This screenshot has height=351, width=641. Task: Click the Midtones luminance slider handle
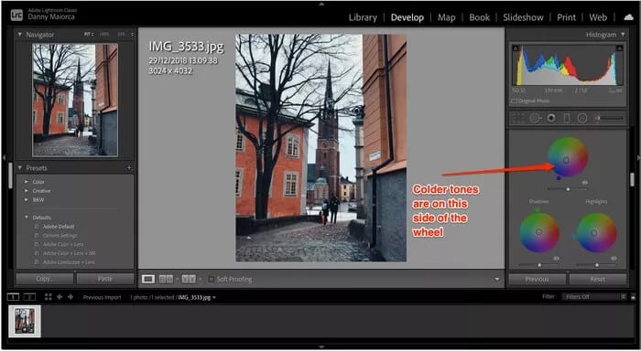(568, 189)
